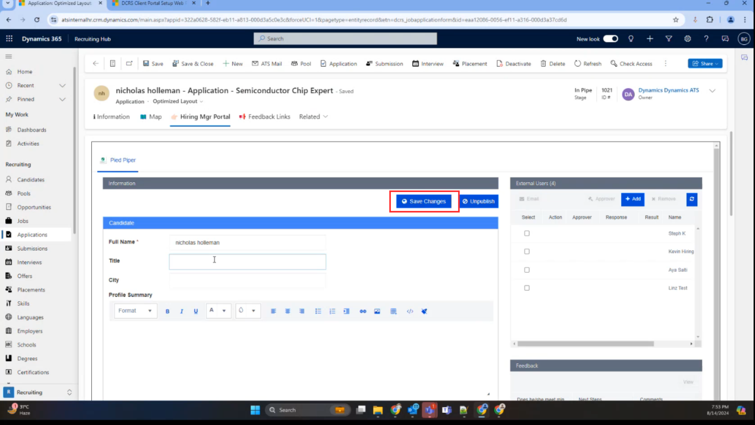This screenshot has height=425, width=755.
Task: Toggle the New look switch
Action: (x=611, y=39)
